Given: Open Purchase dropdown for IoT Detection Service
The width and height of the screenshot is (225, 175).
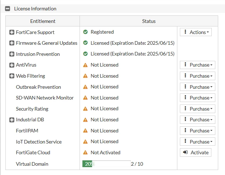Looking at the screenshot, I should click(197, 142).
